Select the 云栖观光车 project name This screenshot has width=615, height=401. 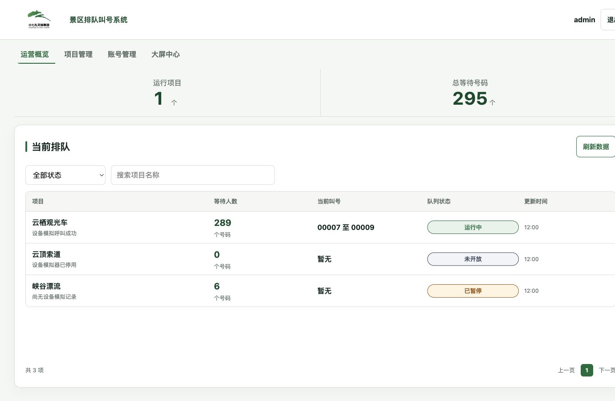click(x=50, y=222)
